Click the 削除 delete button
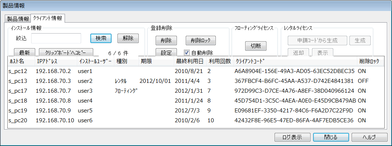The image size is (392, 146). tap(166, 40)
